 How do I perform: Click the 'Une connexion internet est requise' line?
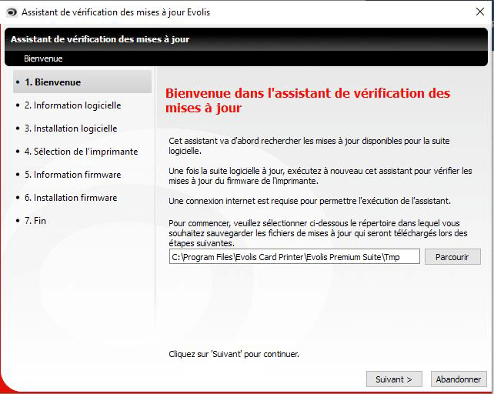pyautogui.click(x=309, y=201)
